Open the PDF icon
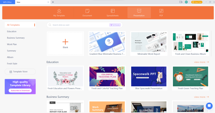Screen dimensions: 215x113 point(161,11)
